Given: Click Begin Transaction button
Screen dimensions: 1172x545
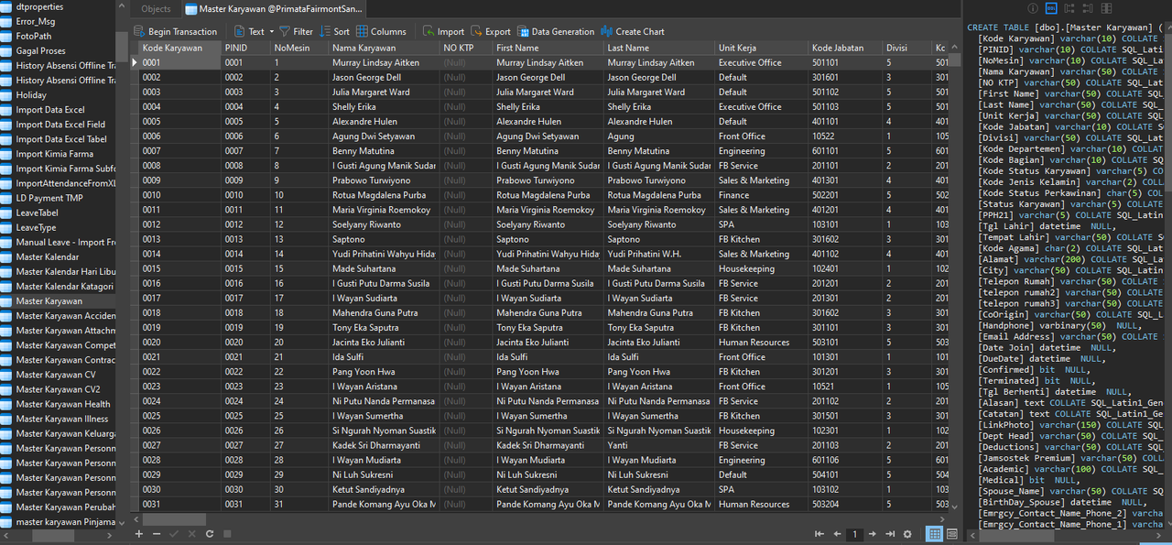Looking at the screenshot, I should click(176, 31).
